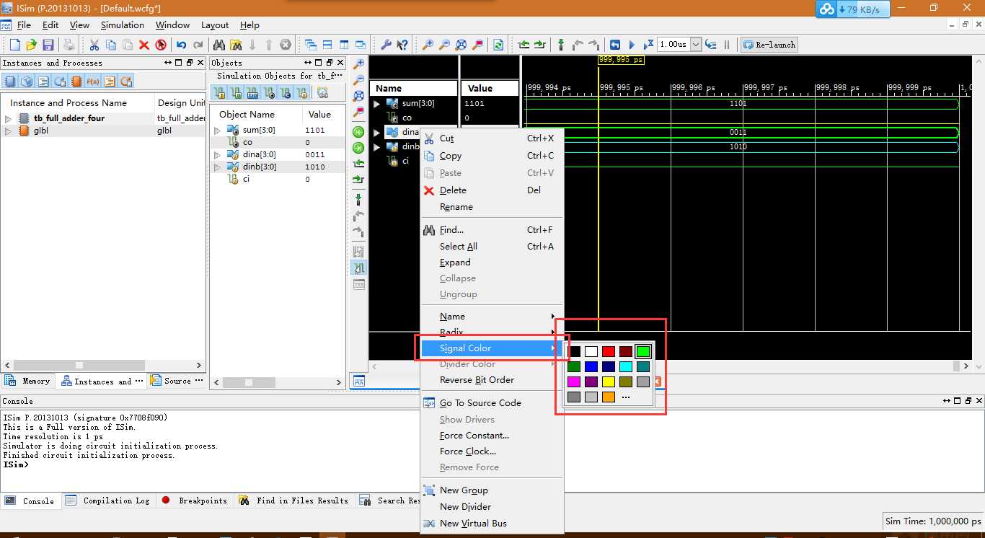Click the Save floppy-disk toolbar icon
985x538 pixels.
[x=48, y=45]
